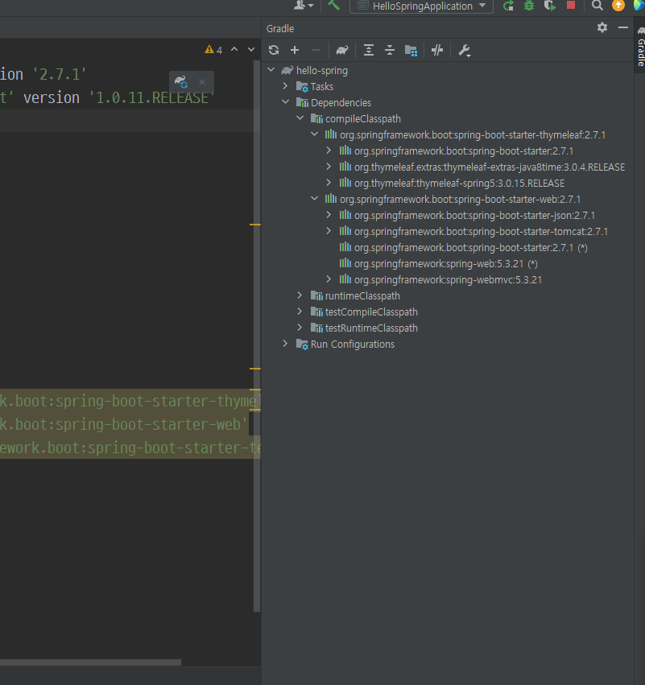Click the dependency analyzer folder icon

(411, 50)
